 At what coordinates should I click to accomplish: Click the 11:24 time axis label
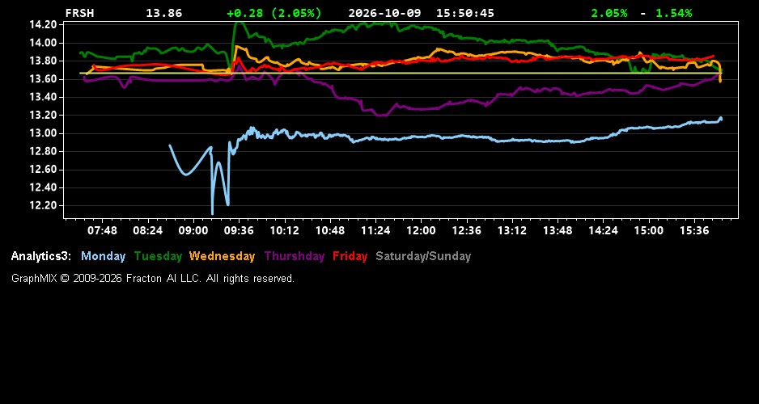(x=375, y=231)
